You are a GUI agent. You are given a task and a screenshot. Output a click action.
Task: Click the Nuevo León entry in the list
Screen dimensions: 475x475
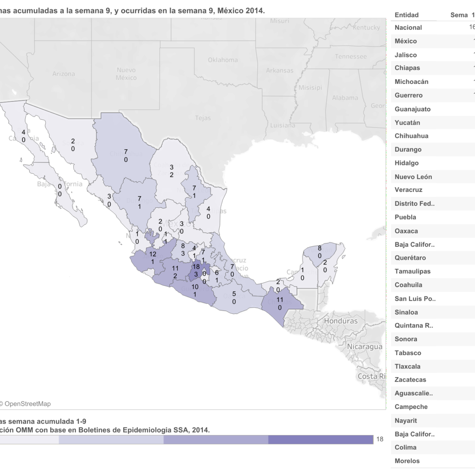point(413,177)
